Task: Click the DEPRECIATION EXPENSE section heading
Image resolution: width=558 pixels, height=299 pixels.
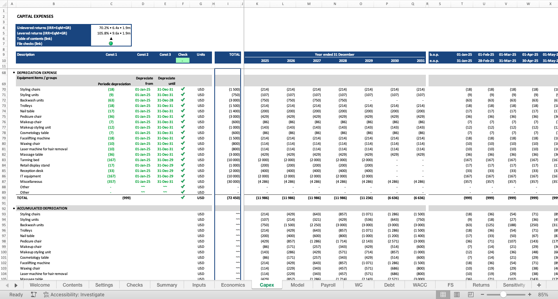Action: [x=37, y=72]
